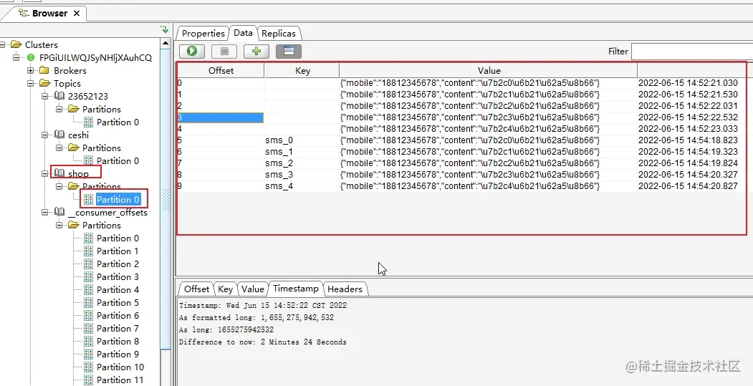Image resolution: width=753 pixels, height=386 pixels.
Task: Select Partition 0 under ceshi
Action: [117, 161]
